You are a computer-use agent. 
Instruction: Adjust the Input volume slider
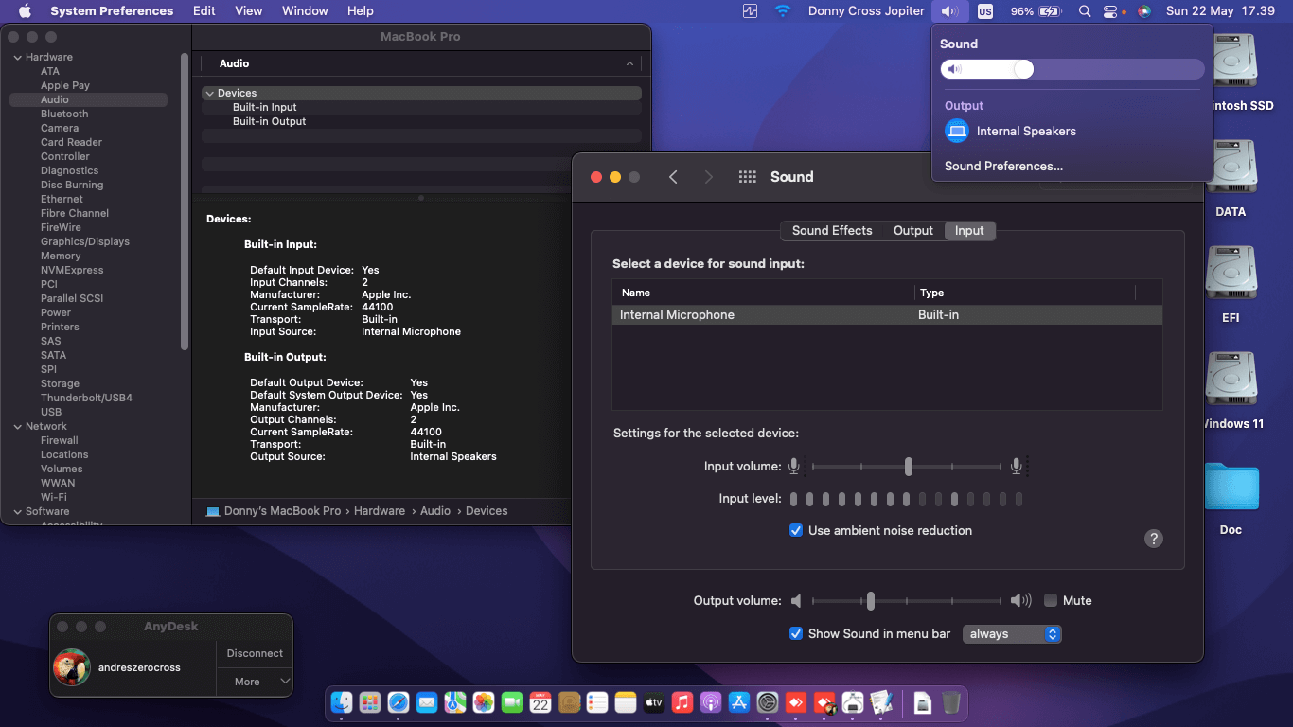(x=907, y=467)
